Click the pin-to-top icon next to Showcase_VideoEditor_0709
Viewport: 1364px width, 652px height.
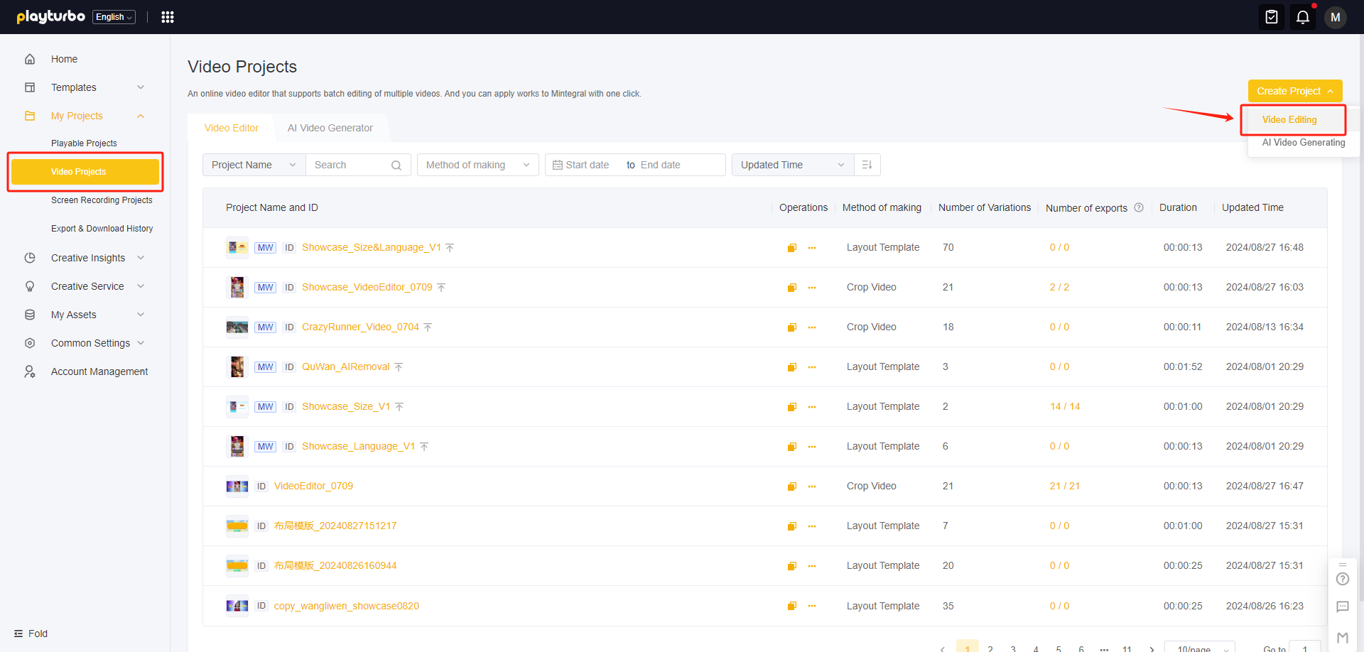click(441, 288)
